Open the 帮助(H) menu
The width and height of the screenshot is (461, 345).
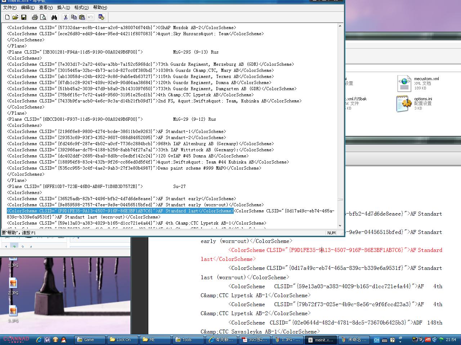pyautogui.click(x=100, y=7)
